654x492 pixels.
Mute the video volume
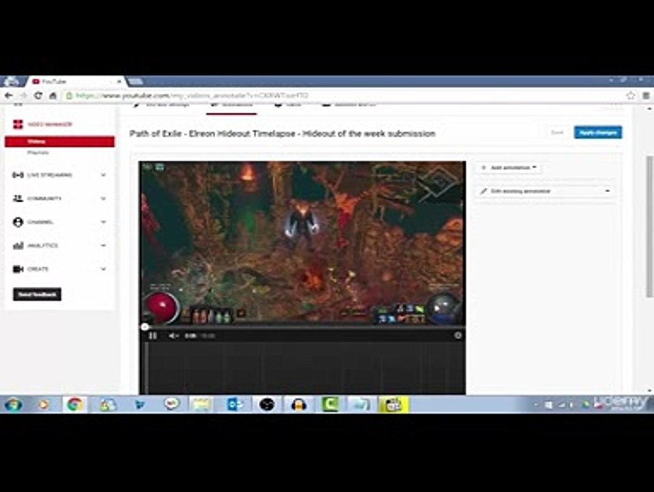[173, 336]
